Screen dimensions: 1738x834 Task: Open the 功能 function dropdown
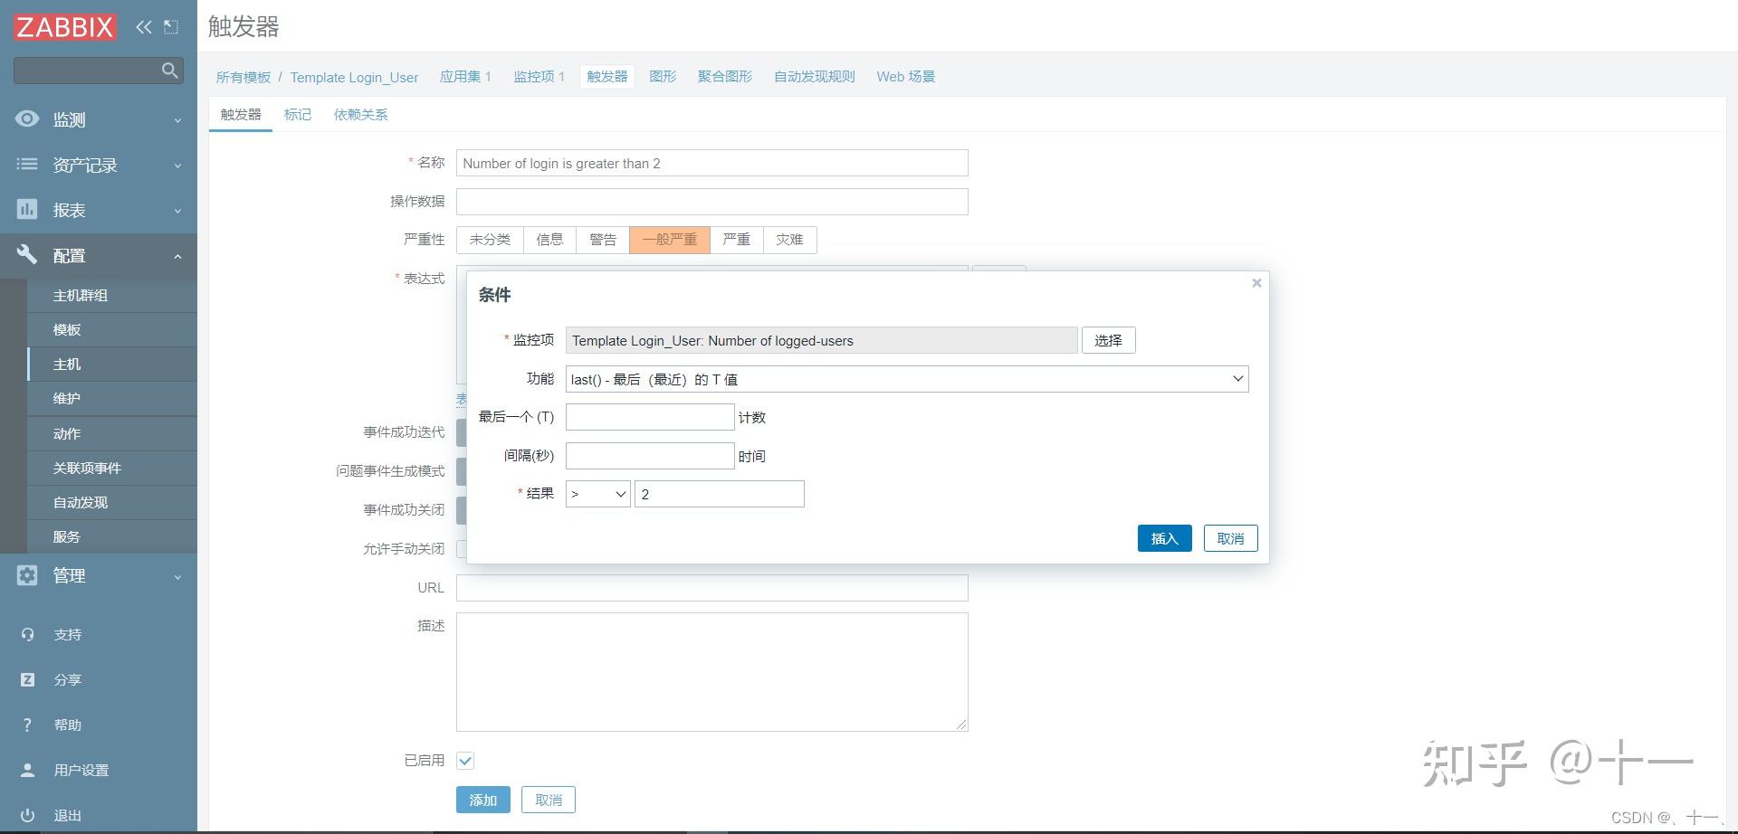tap(907, 379)
